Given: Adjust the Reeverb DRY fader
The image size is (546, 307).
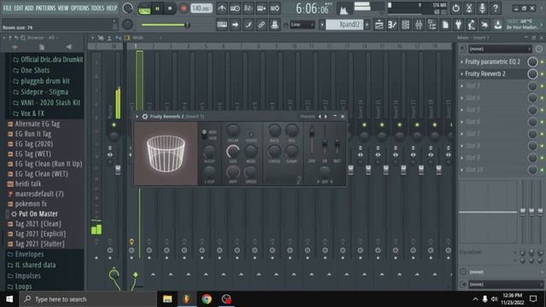Looking at the screenshot, I should coord(311,140).
